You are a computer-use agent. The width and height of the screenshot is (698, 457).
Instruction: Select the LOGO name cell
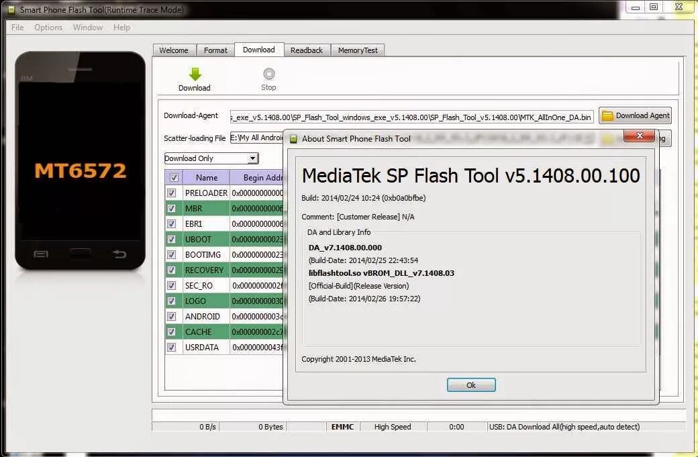pos(206,301)
